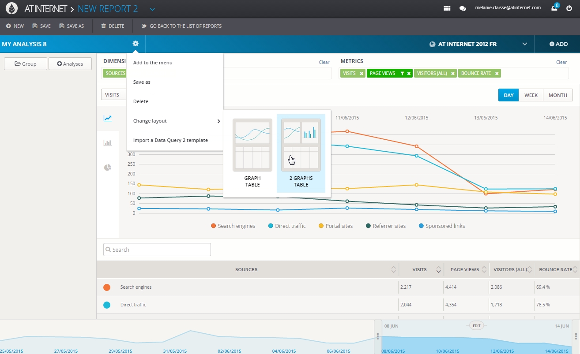Click the Direct traffic table row
Screen dimensions: 580x354
pyautogui.click(x=338, y=305)
